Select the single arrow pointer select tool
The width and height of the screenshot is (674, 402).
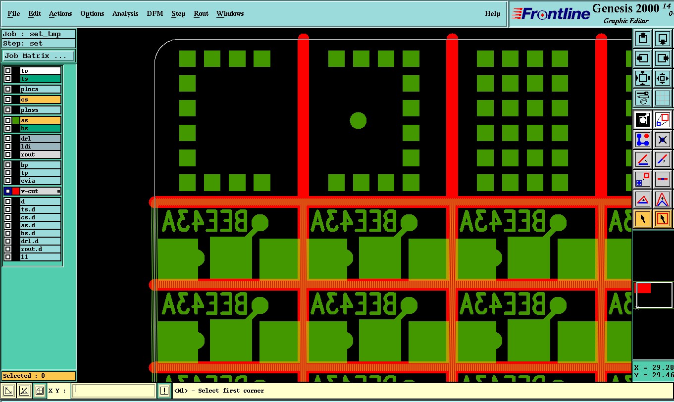tap(643, 219)
